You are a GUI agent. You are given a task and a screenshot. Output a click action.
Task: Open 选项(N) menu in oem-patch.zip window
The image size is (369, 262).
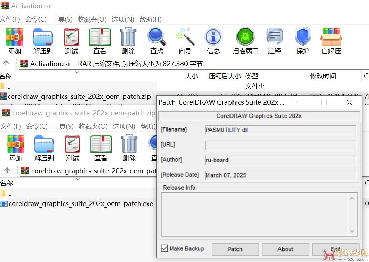(124, 126)
